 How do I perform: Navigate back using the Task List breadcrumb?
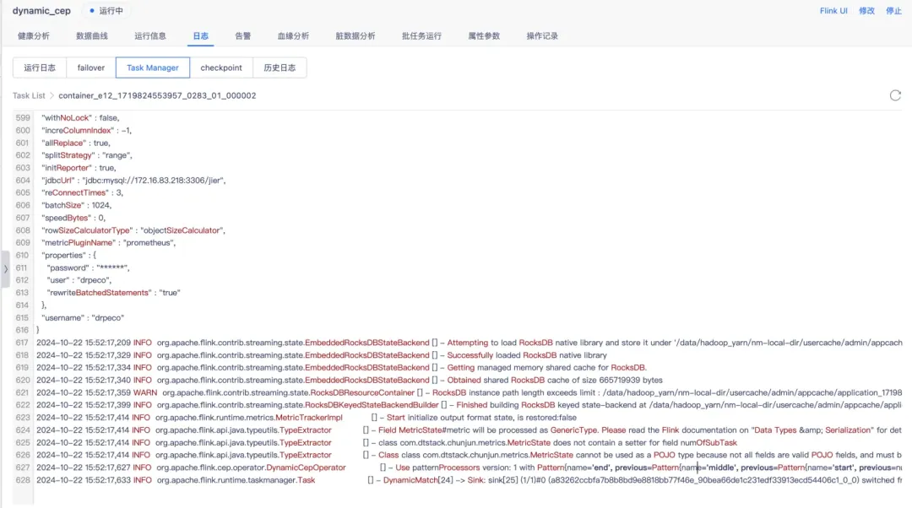click(28, 95)
